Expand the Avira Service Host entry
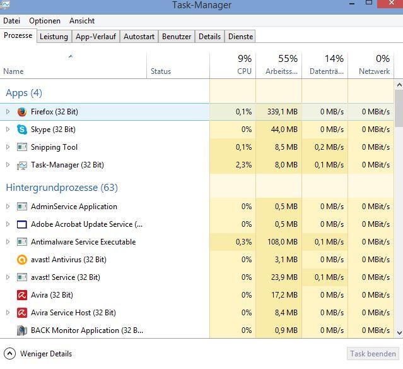 point(8,312)
